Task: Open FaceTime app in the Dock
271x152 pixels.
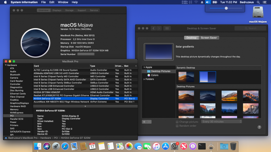Action: point(147,146)
